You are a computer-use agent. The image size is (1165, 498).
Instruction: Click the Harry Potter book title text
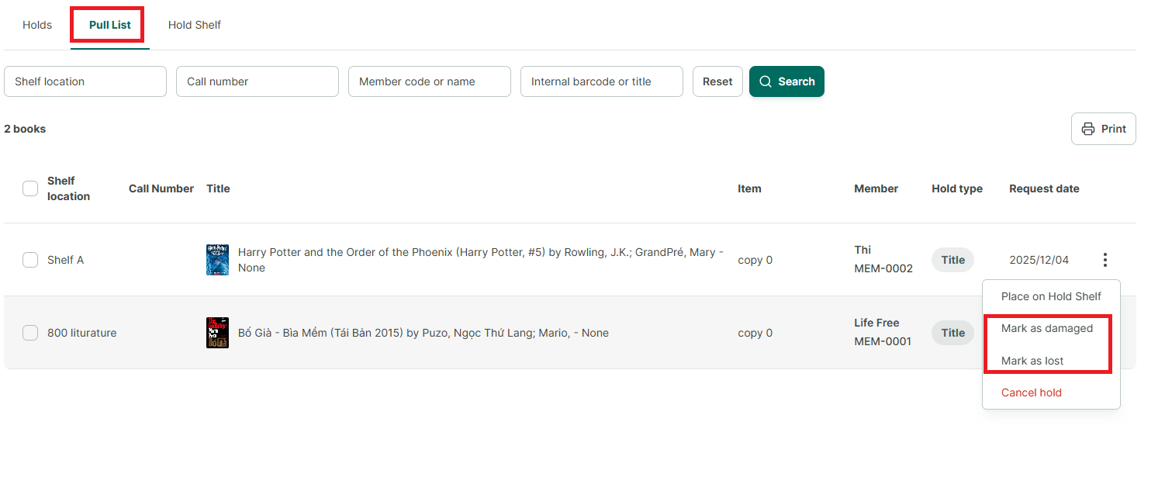pyautogui.click(x=481, y=260)
